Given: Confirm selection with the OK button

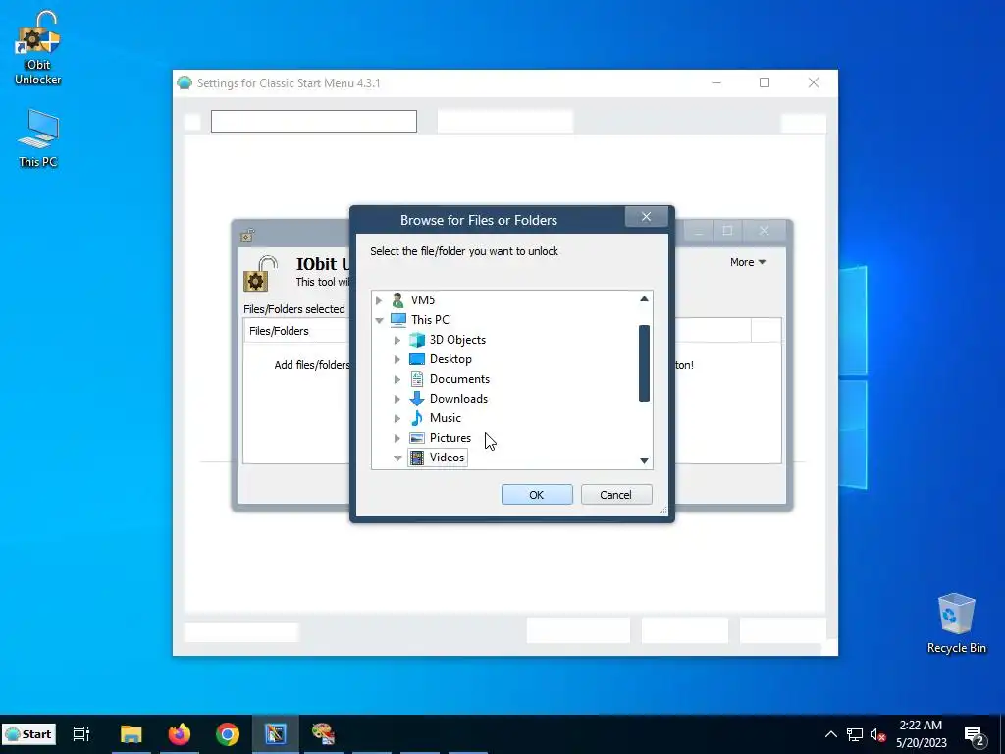Looking at the screenshot, I should [537, 495].
